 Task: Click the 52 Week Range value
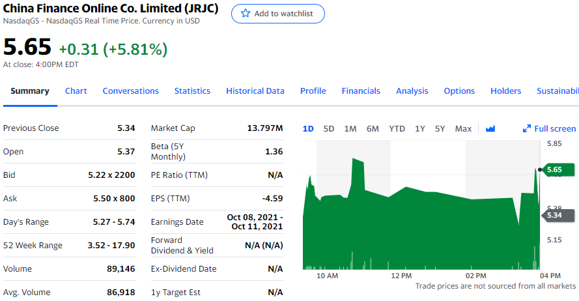click(111, 245)
